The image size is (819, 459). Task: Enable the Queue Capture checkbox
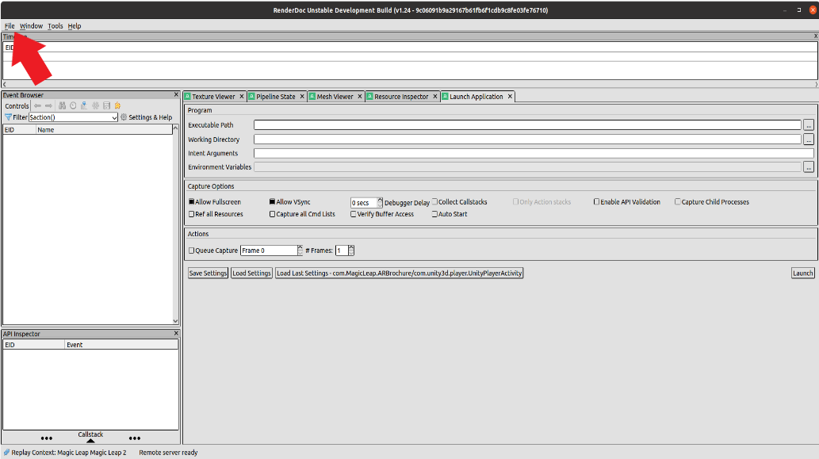190,251
